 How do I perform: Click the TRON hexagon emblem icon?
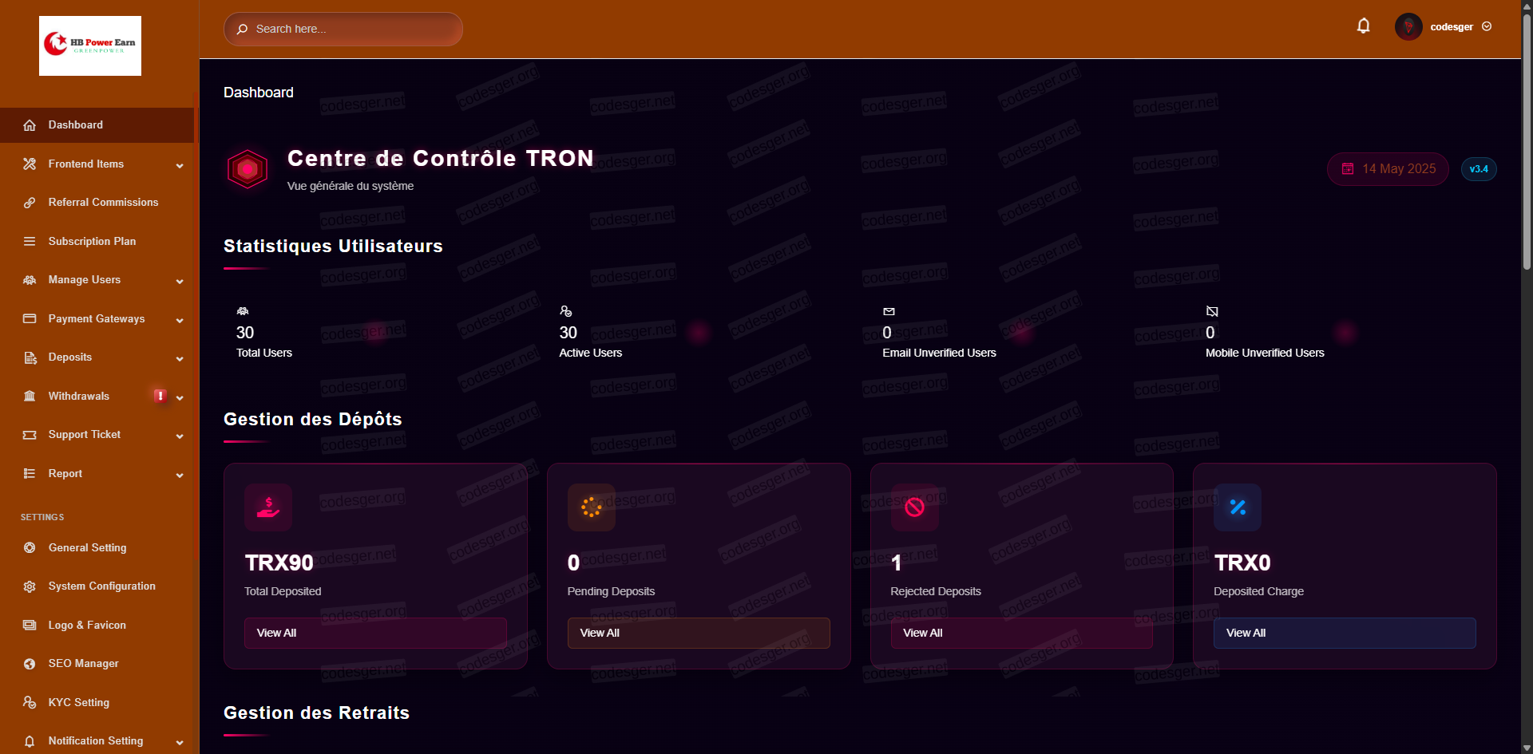pos(248,169)
